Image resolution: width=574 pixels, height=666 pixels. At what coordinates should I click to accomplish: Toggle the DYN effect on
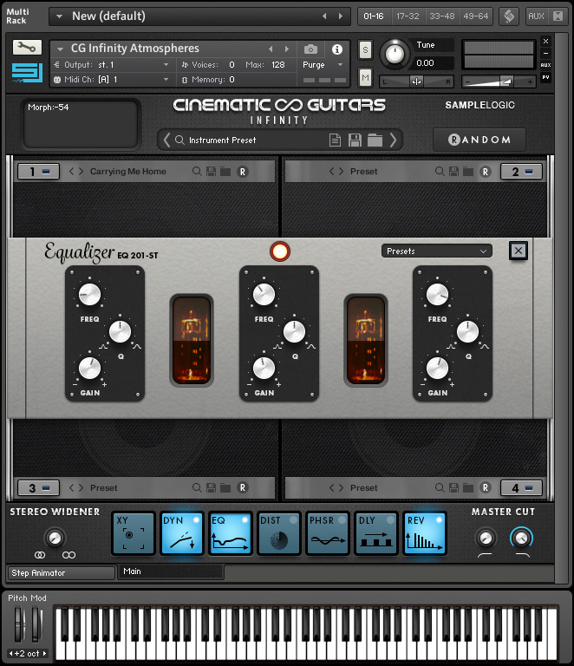click(182, 533)
